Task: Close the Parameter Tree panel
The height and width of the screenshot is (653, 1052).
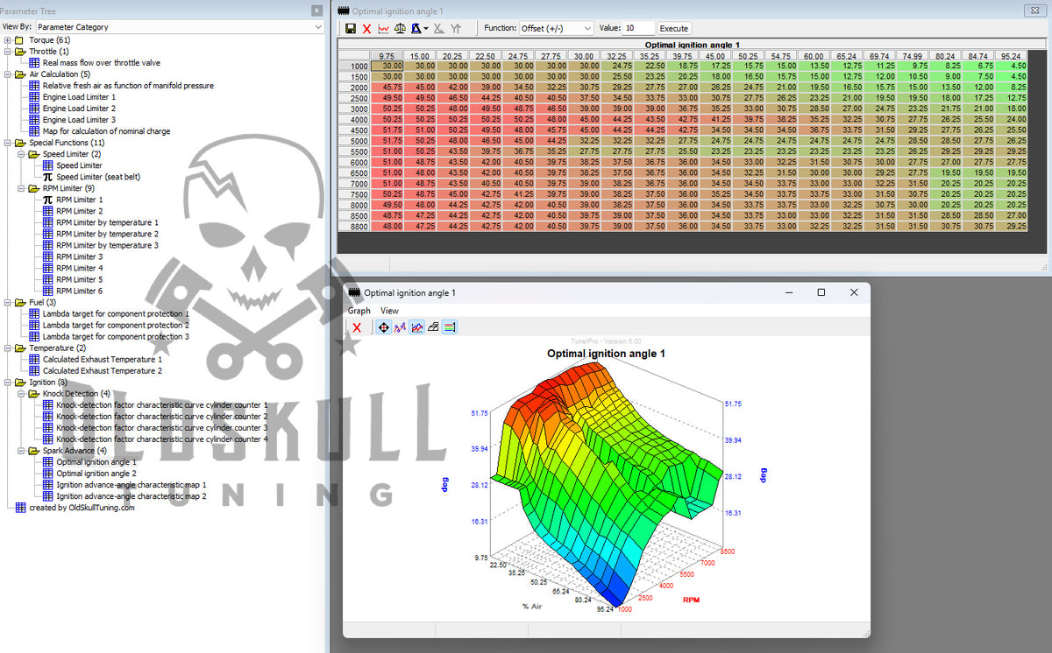Action: click(x=316, y=11)
